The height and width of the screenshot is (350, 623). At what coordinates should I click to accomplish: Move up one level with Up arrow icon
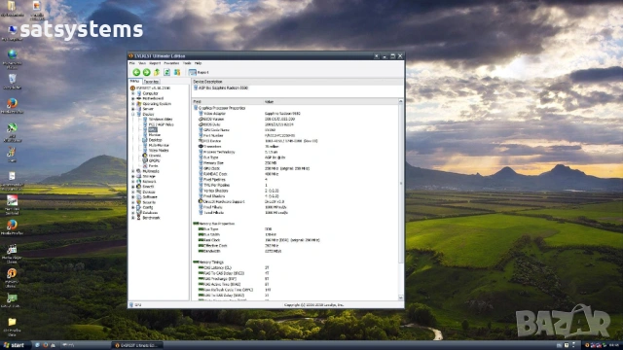coord(157,72)
